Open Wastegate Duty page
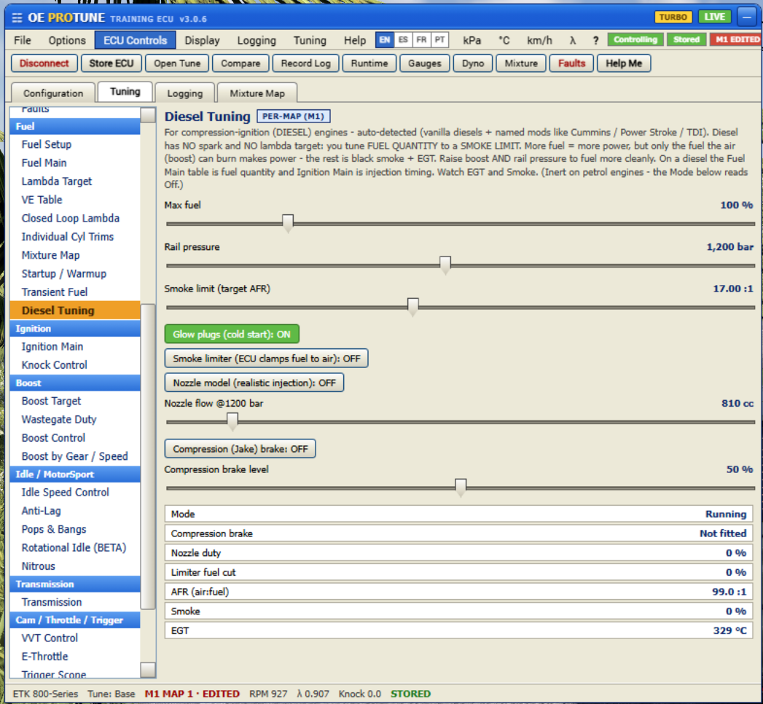 (75, 420)
